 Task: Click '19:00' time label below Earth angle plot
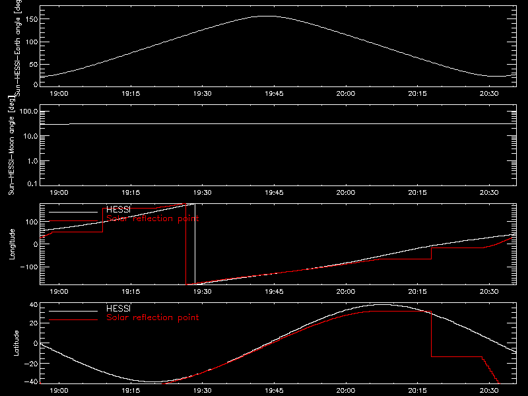tap(59, 94)
